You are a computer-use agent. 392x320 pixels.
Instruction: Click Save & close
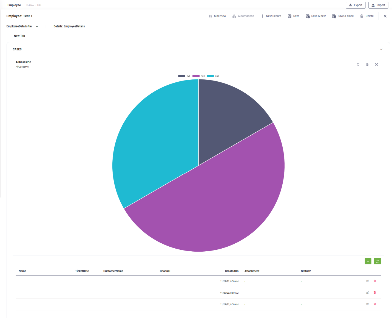click(x=343, y=16)
